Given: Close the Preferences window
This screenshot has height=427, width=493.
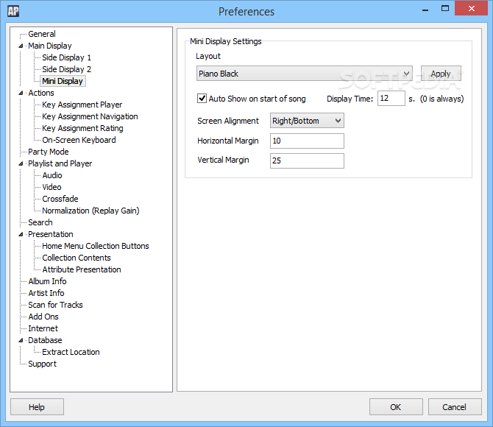Looking at the screenshot, I should coord(471,9).
